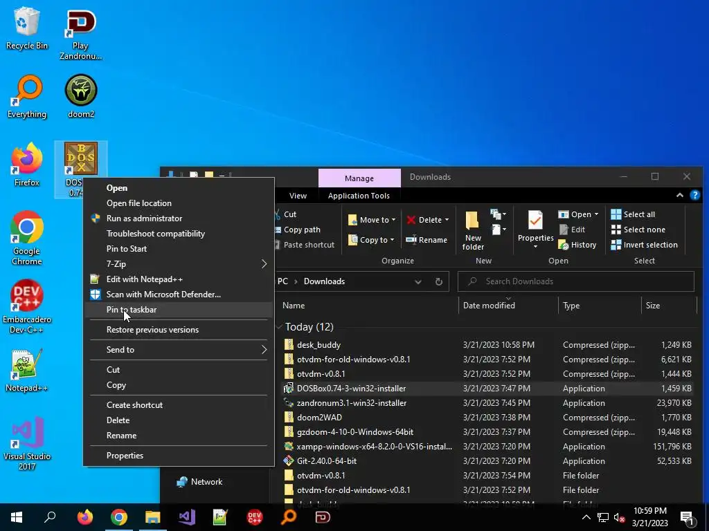Click the Properties icon in the ribbon
Screen dimensions: 709x531
(535, 221)
